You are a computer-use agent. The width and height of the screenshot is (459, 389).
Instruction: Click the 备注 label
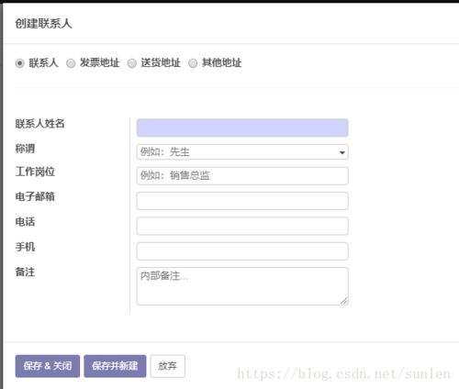click(x=25, y=272)
